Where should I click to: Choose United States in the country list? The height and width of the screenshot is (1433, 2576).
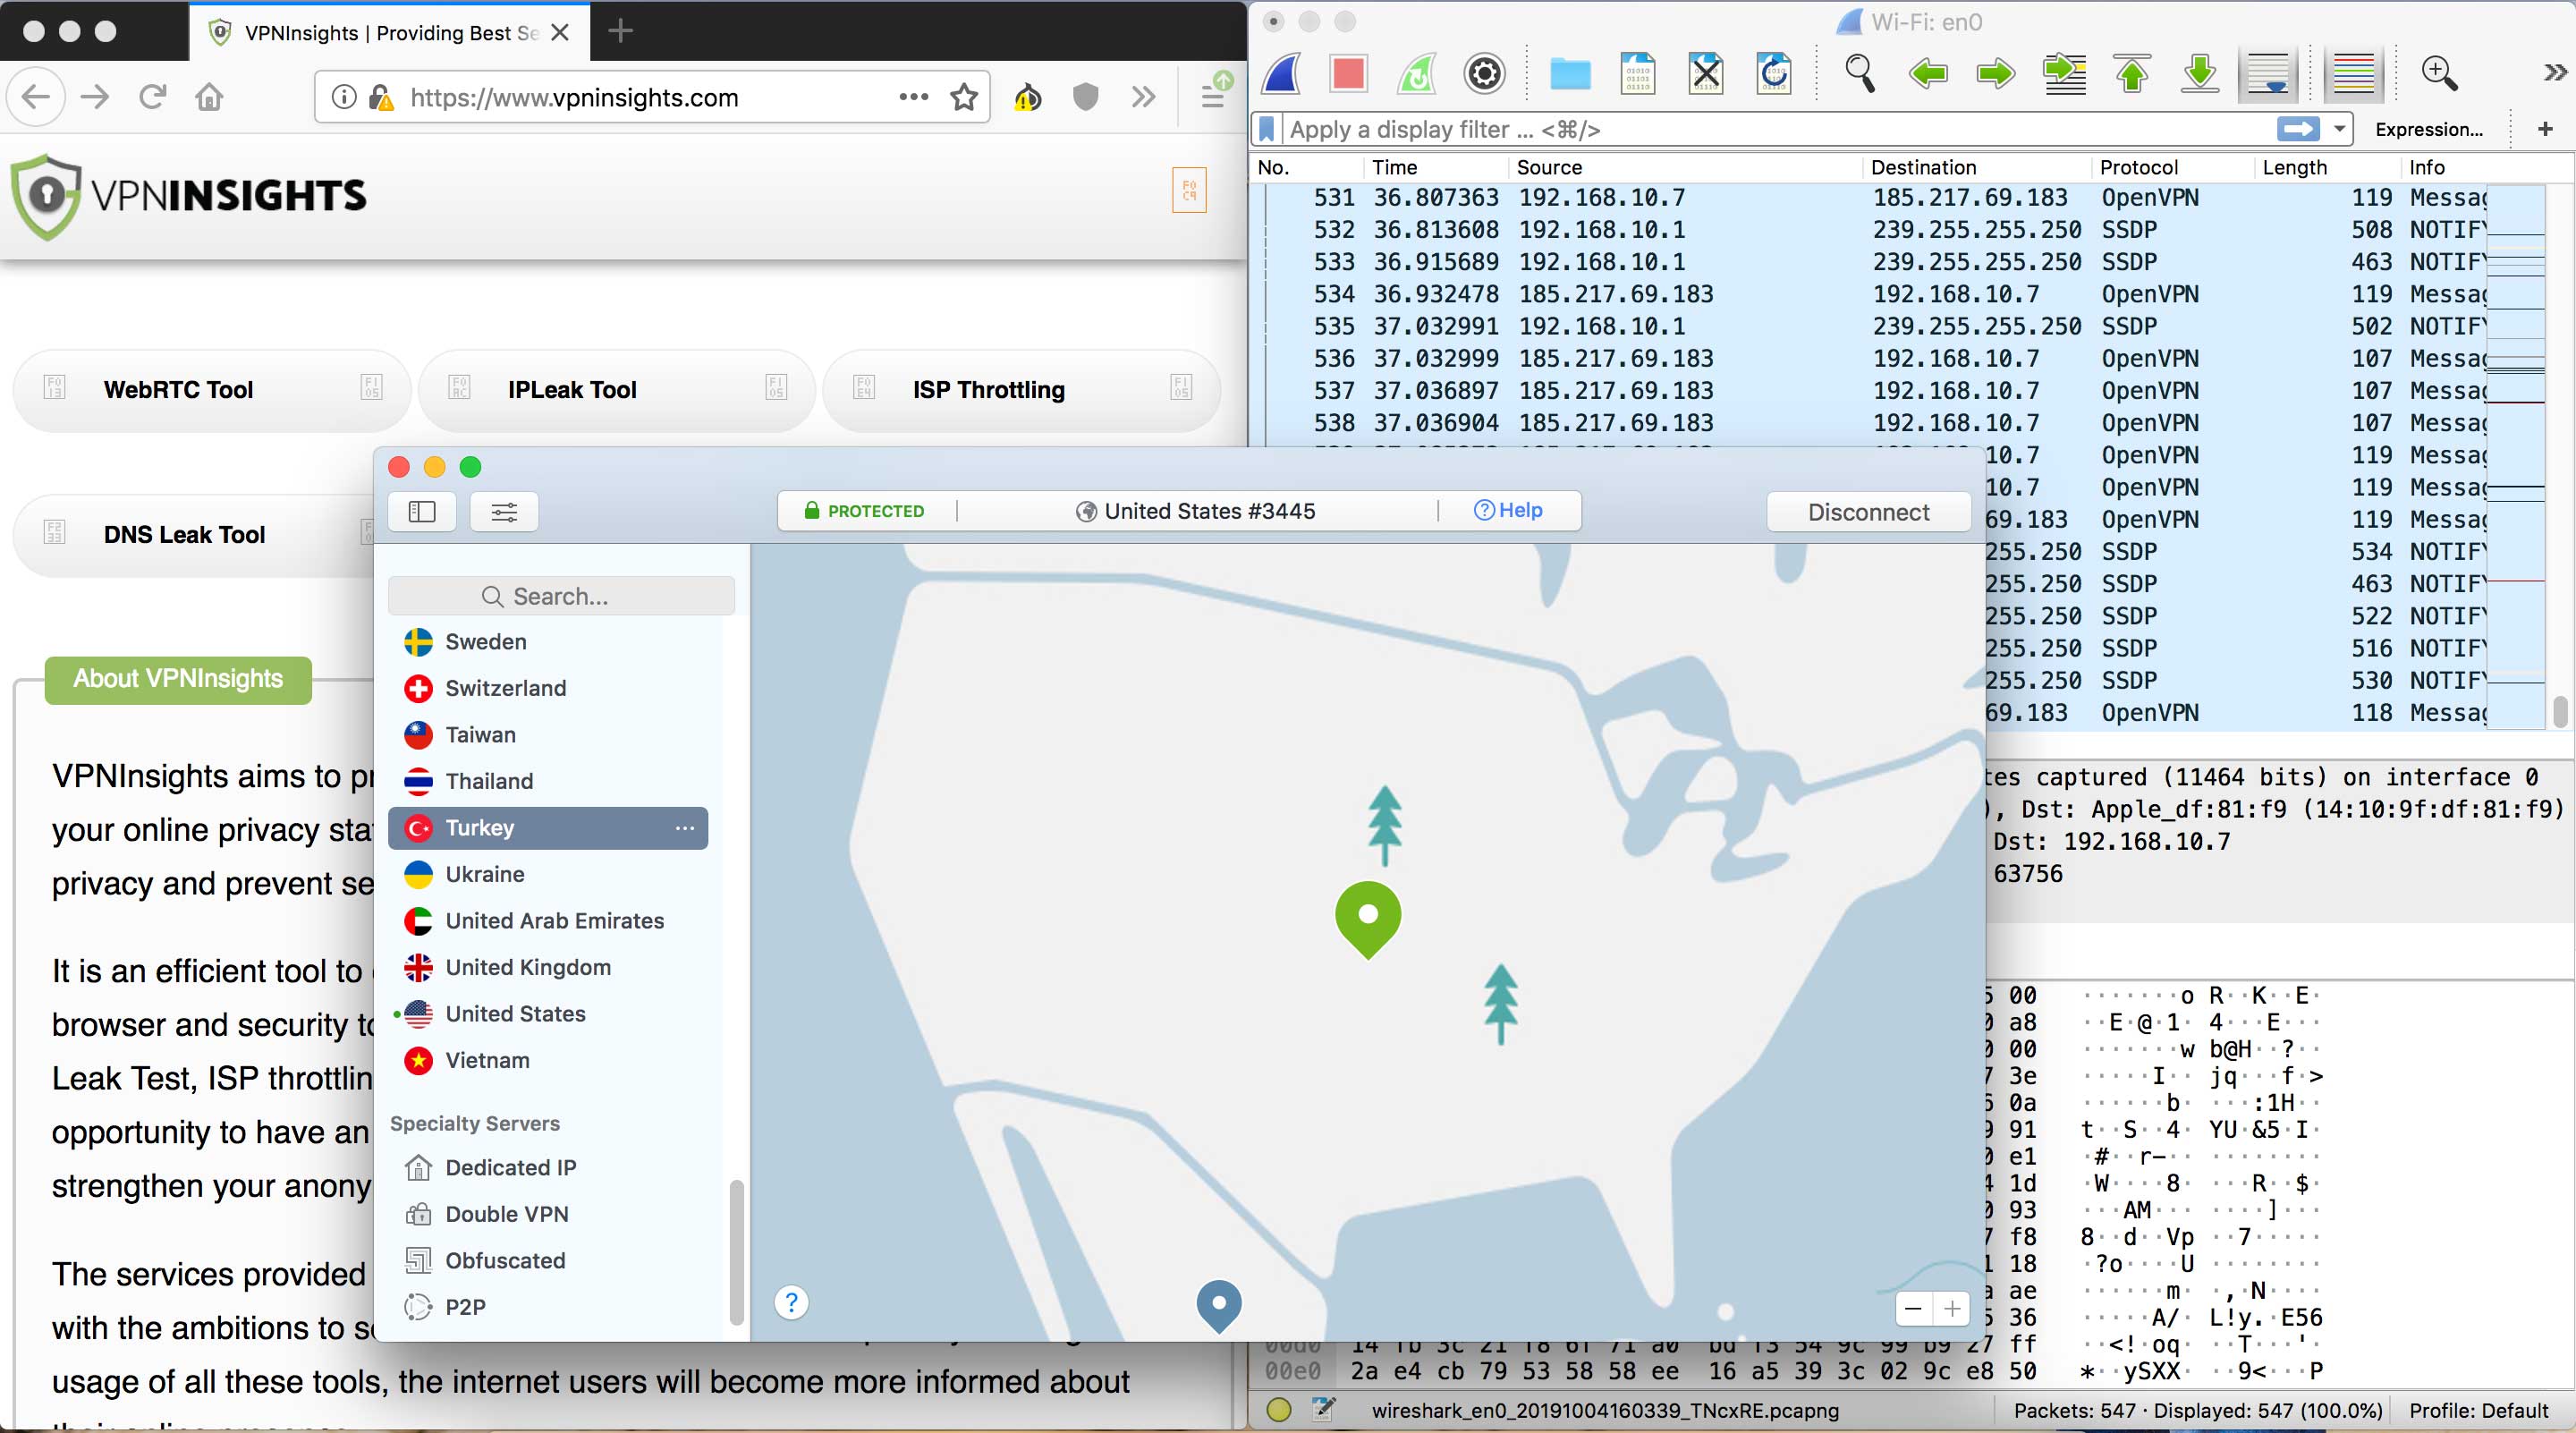(548, 1013)
